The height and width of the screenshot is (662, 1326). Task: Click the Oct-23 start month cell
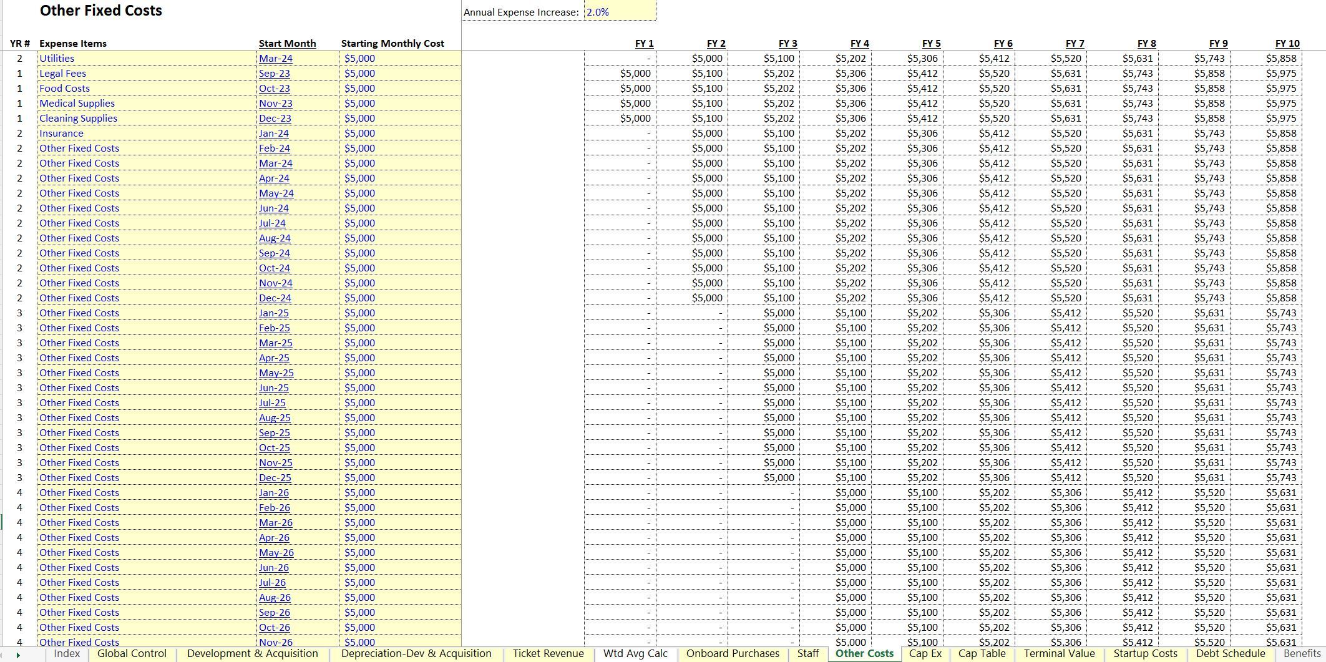pos(298,88)
